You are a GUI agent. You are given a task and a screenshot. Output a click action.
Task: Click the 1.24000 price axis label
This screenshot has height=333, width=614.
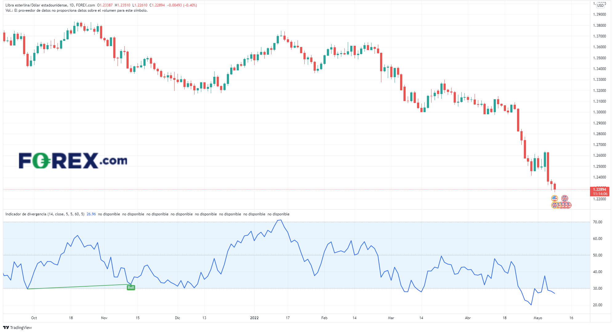(x=600, y=177)
